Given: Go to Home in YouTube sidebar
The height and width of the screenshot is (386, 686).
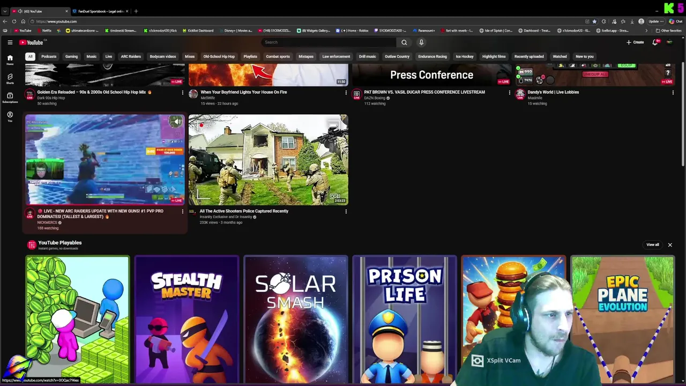Looking at the screenshot, I should (x=10, y=60).
